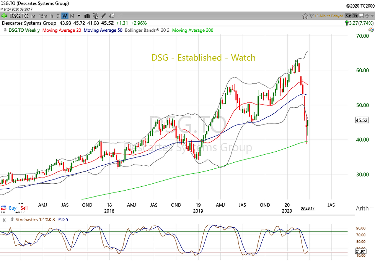Switch to 15m timeframe
The image size is (375, 262).
(x=43, y=16)
